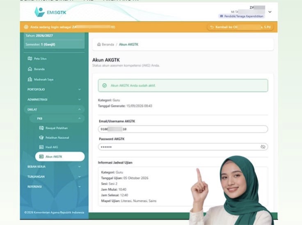The width and height of the screenshot is (302, 225).
Task: Open Peta Situs link text
Action: [40, 59]
